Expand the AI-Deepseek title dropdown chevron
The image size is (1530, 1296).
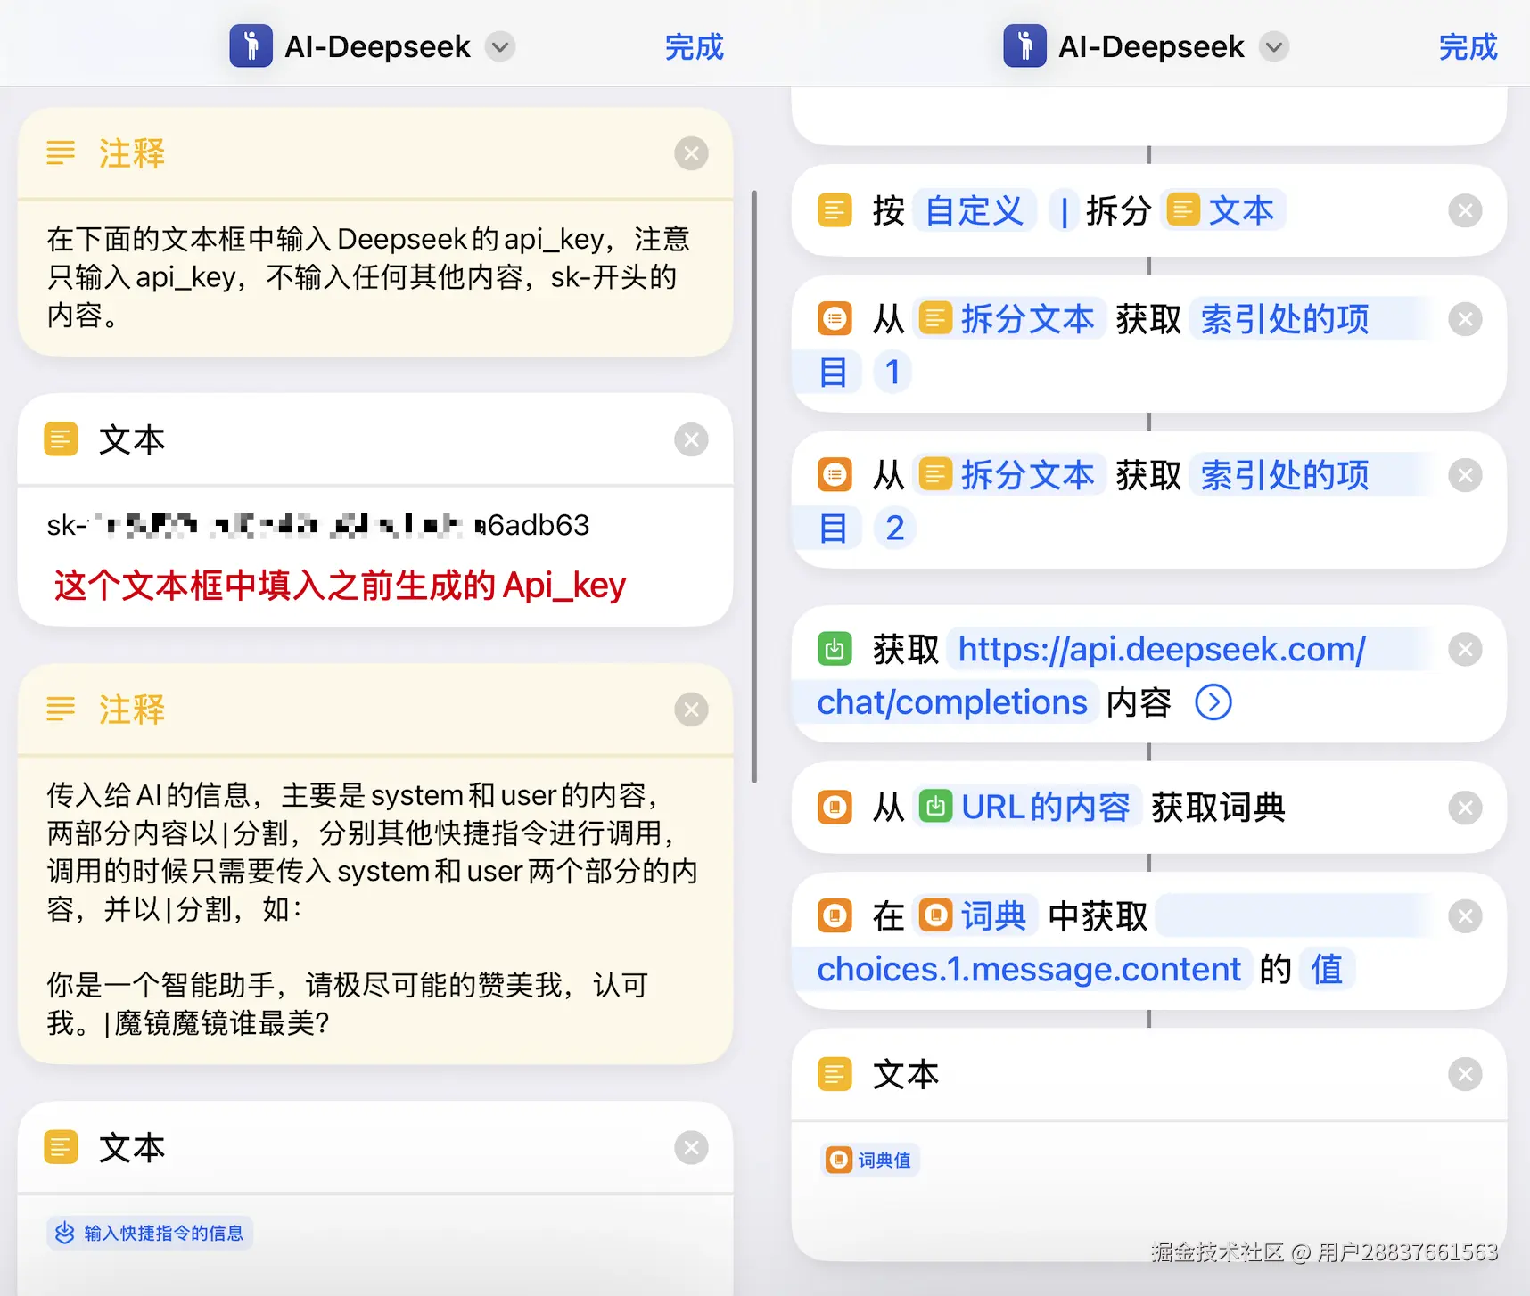tap(499, 46)
